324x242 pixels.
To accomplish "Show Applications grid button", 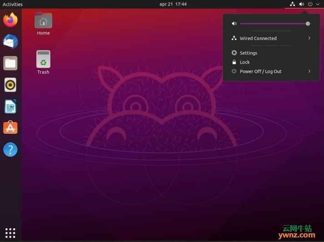I will pyautogui.click(x=10, y=233).
